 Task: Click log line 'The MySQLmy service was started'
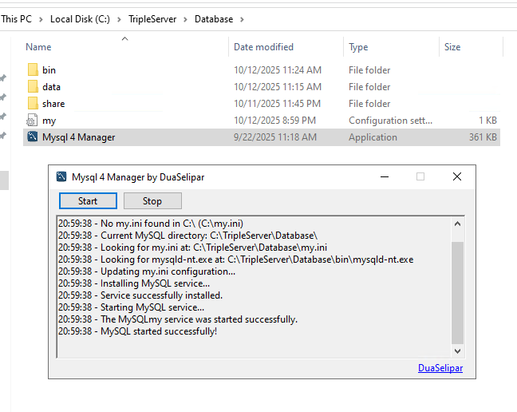tap(178, 319)
